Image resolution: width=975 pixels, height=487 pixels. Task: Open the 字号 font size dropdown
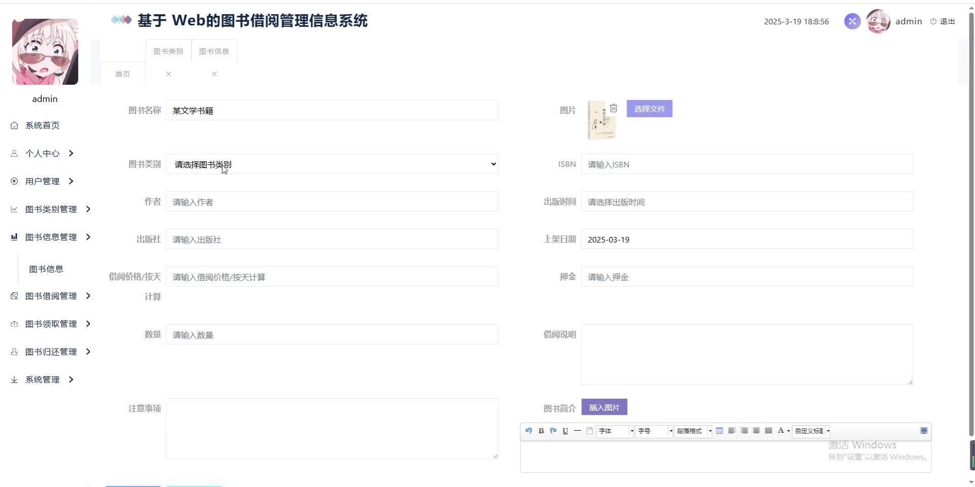[654, 431]
